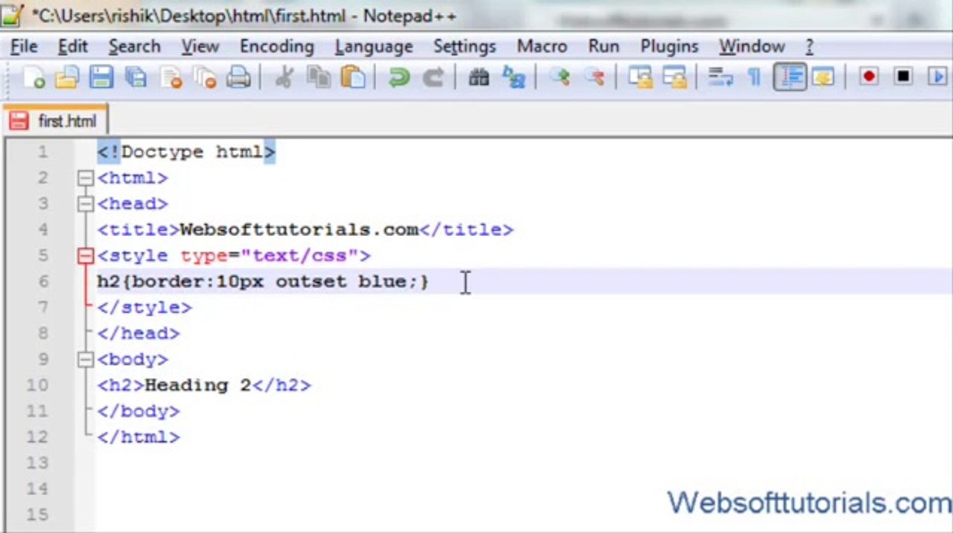
Task: Click line number 1 in the margin
Action: (x=41, y=152)
